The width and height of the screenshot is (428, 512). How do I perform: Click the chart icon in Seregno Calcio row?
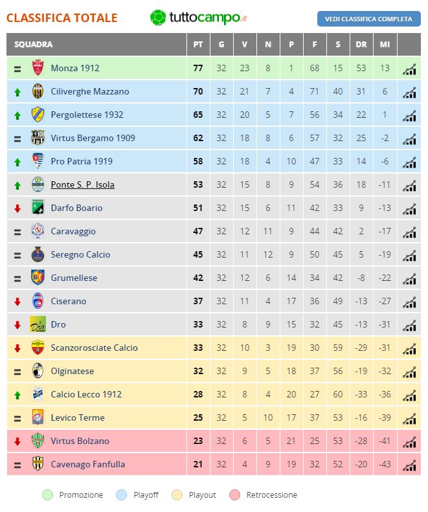coord(409,255)
